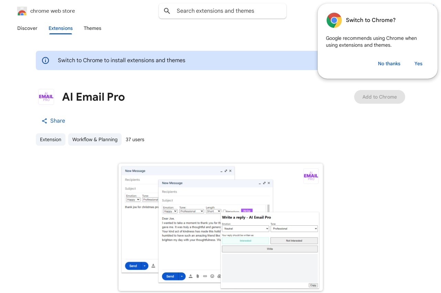The width and height of the screenshot is (441, 293).
Task: Open the Extensions tab
Action: click(61, 28)
